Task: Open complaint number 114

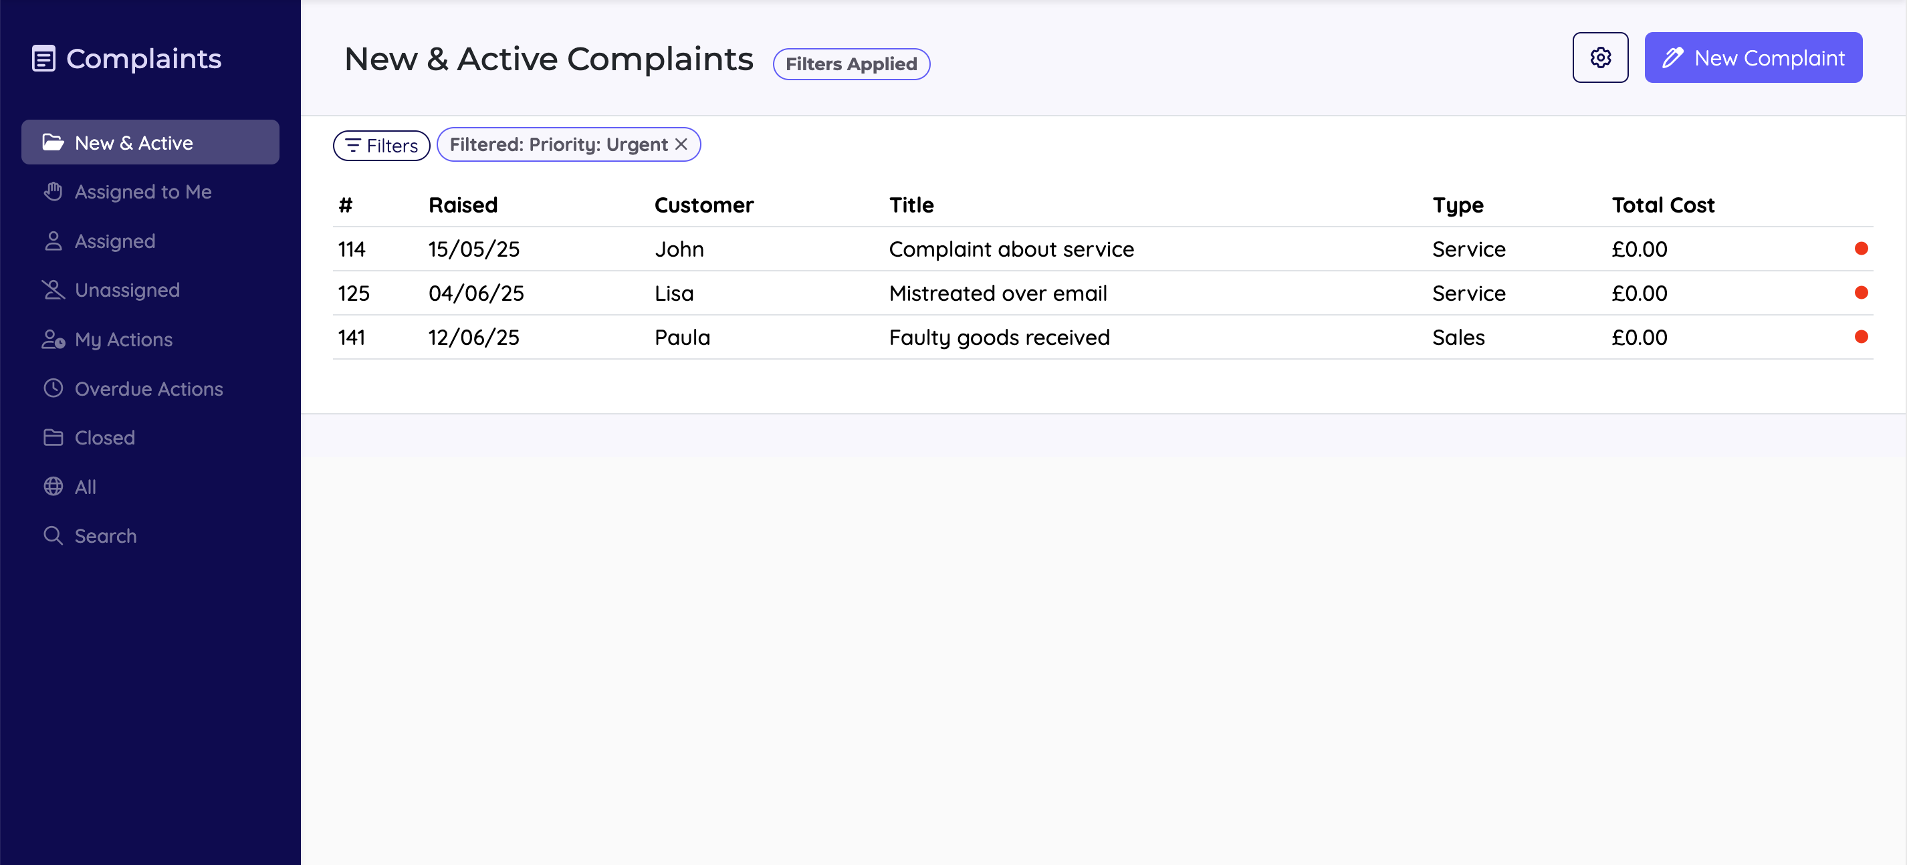Action: [x=352, y=249]
